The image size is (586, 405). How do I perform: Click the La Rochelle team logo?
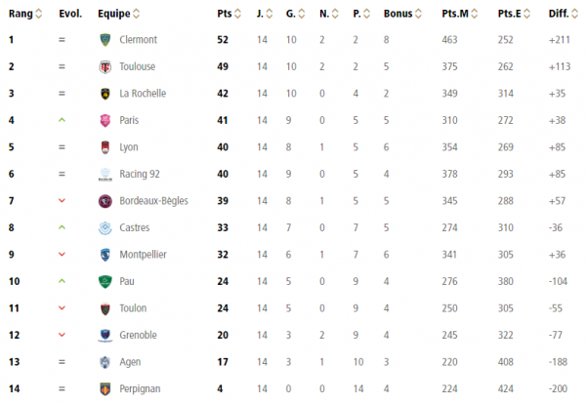pyautogui.click(x=105, y=94)
